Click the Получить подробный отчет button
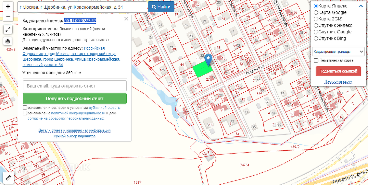368x185 pixels. point(75,98)
